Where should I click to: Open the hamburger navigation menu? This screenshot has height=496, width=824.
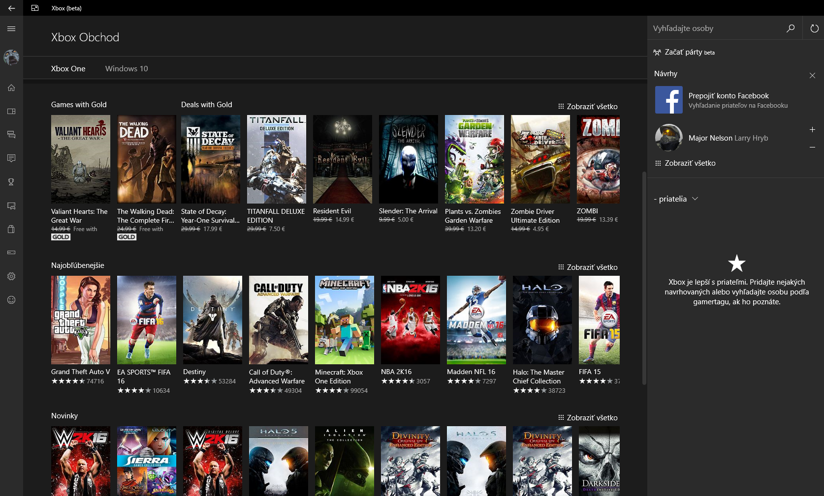(11, 29)
